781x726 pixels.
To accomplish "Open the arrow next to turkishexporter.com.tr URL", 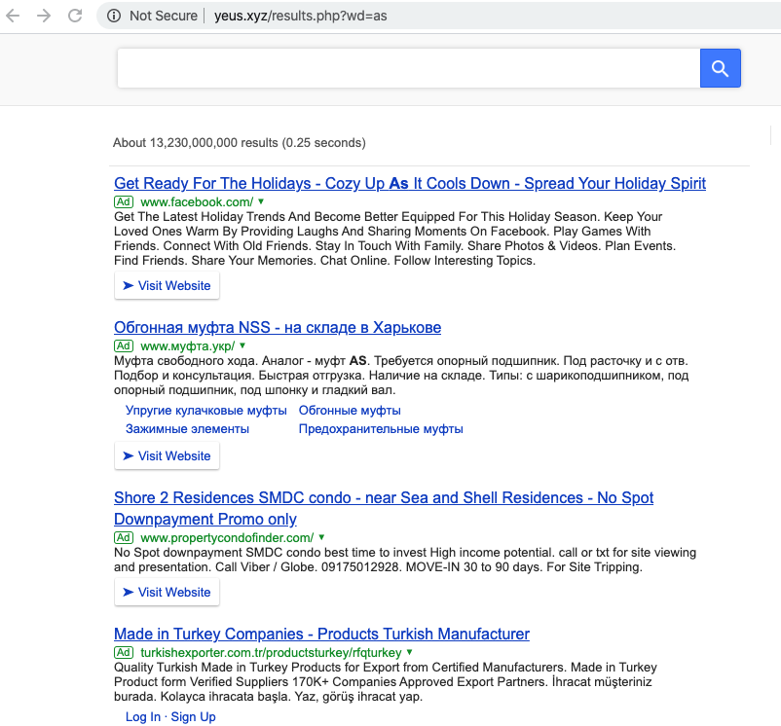I will pos(410,652).
